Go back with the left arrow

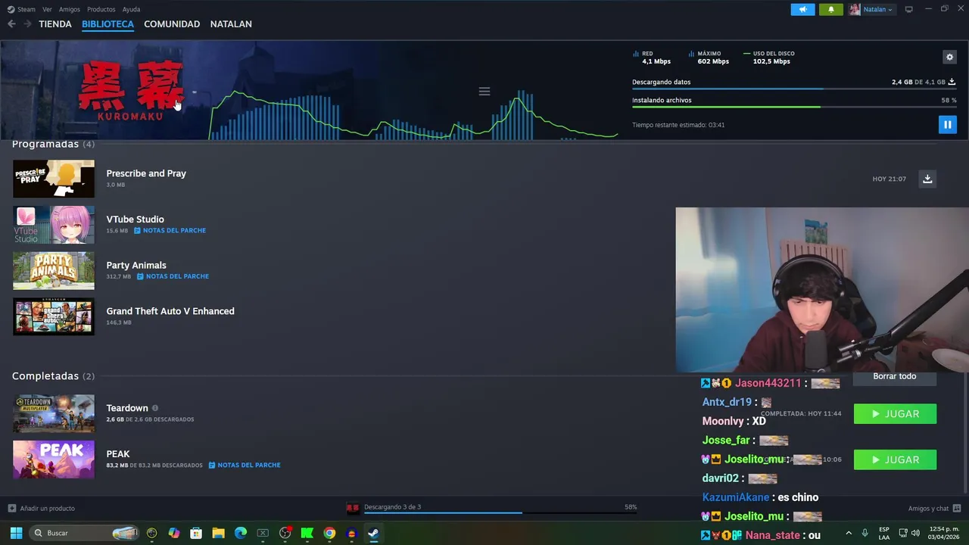click(x=11, y=24)
